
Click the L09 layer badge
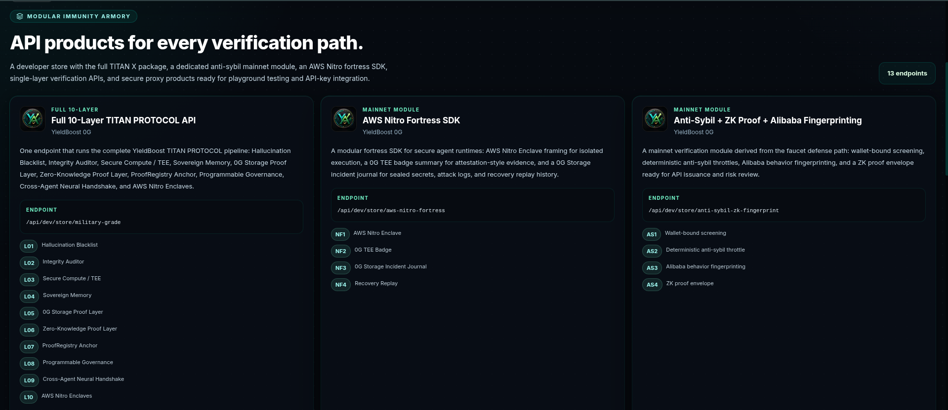click(x=29, y=380)
